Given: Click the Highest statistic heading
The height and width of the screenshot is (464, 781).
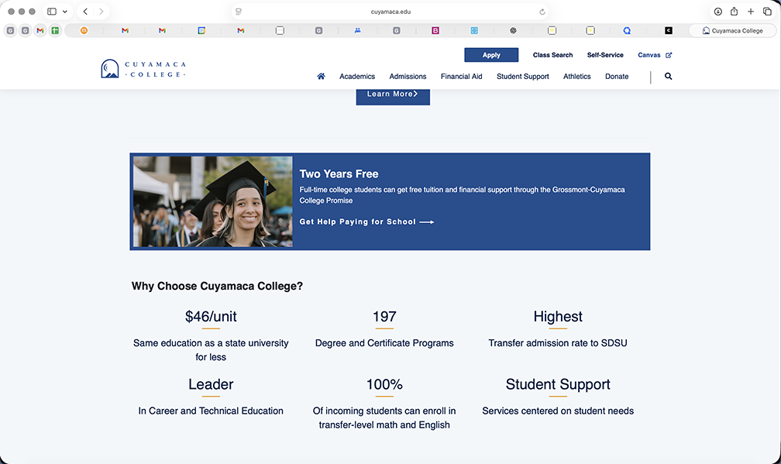Looking at the screenshot, I should click(x=558, y=317).
